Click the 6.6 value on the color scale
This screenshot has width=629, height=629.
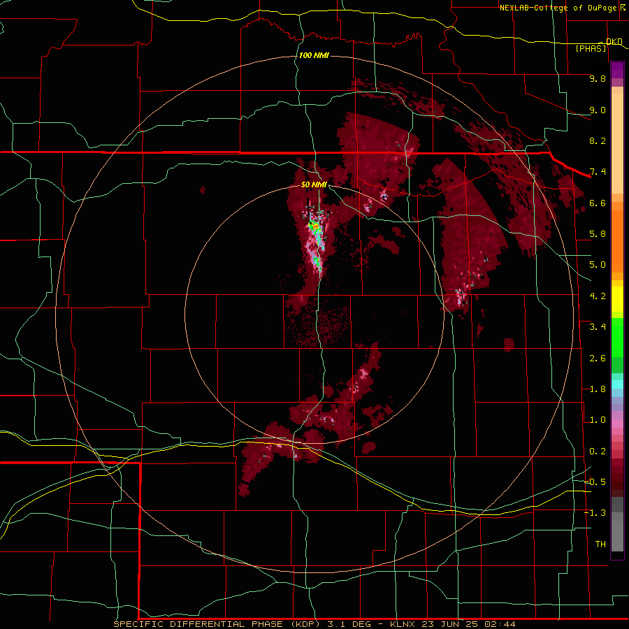pyautogui.click(x=598, y=203)
